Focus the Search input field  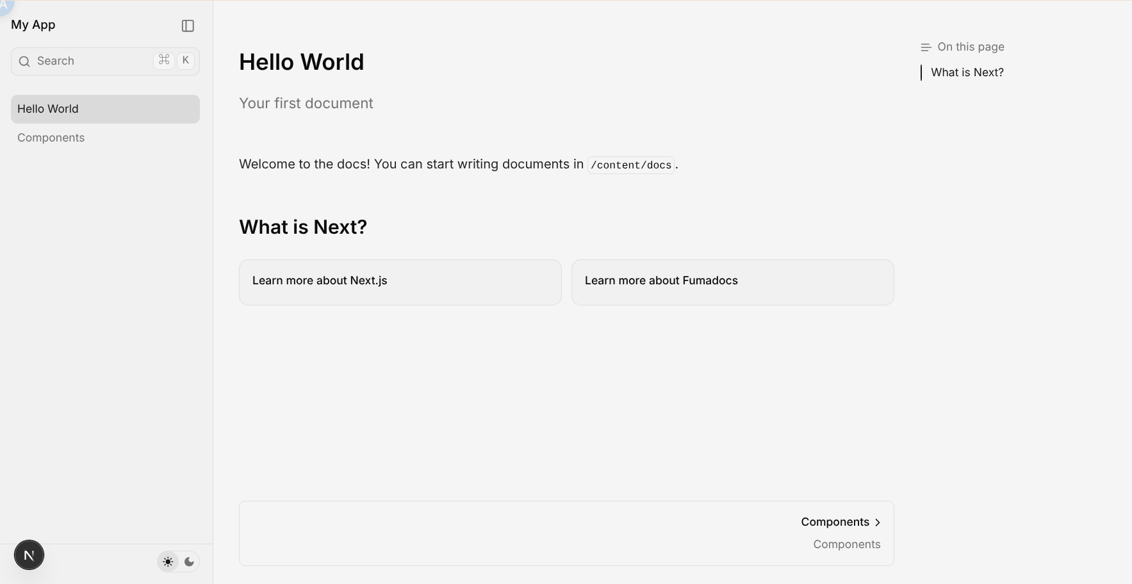(90, 61)
